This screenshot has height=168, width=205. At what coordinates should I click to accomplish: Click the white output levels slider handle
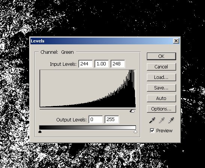pyautogui.click(x=135, y=132)
